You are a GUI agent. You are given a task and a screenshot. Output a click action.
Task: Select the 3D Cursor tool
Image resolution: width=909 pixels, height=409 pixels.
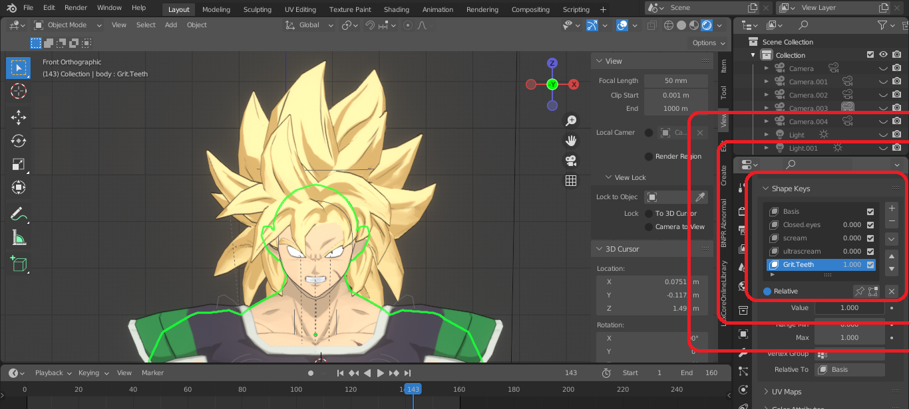point(19,91)
